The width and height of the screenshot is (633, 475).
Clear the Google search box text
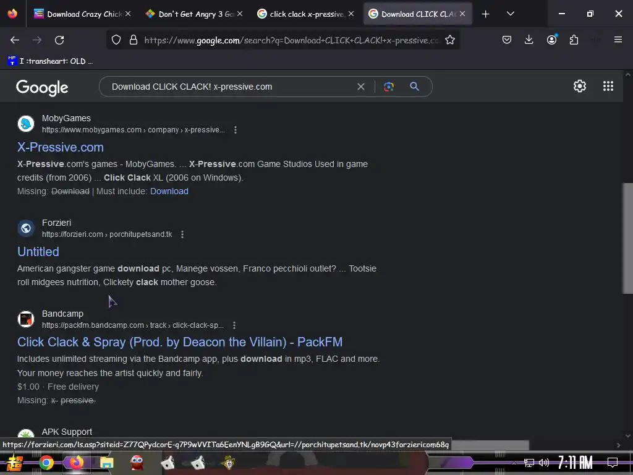click(x=361, y=87)
